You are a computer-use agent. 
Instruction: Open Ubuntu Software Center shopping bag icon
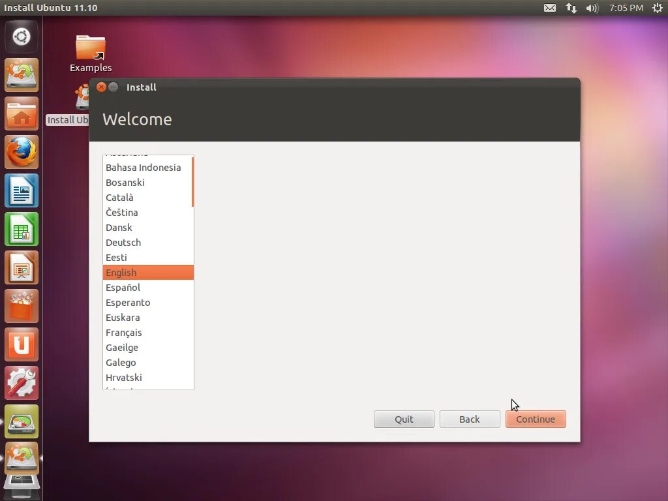point(22,306)
